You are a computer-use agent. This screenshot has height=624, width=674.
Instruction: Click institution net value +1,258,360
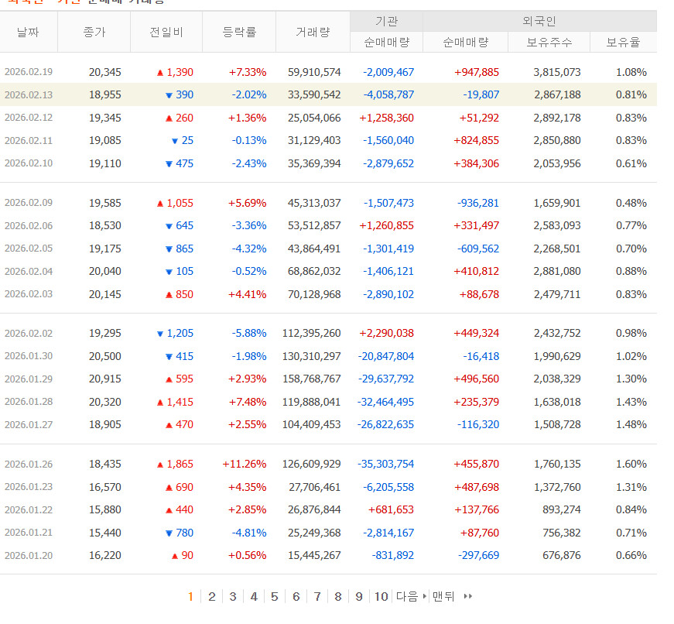pyautogui.click(x=386, y=118)
